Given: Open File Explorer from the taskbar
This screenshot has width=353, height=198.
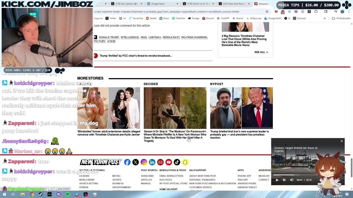Looking at the screenshot, I should [23, 194].
